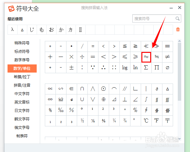Viewport: 190px width, 152px height.
Task: Insert the not equal ≠ symbol
Action: coord(167,57)
